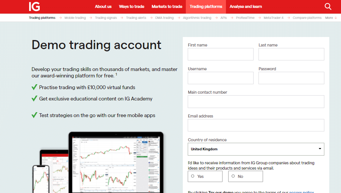Viewport: 341px width, 193px height.
Task: Open the Markets to trade menu
Action: click(167, 6)
